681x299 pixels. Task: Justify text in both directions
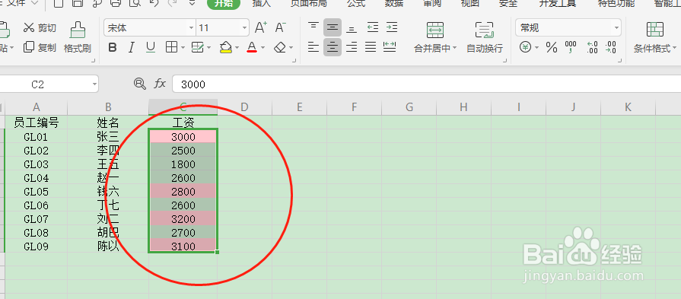coord(371,47)
